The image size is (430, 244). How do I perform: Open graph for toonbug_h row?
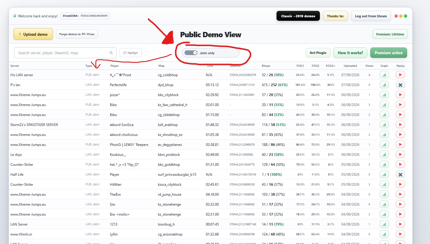[x=384, y=224]
